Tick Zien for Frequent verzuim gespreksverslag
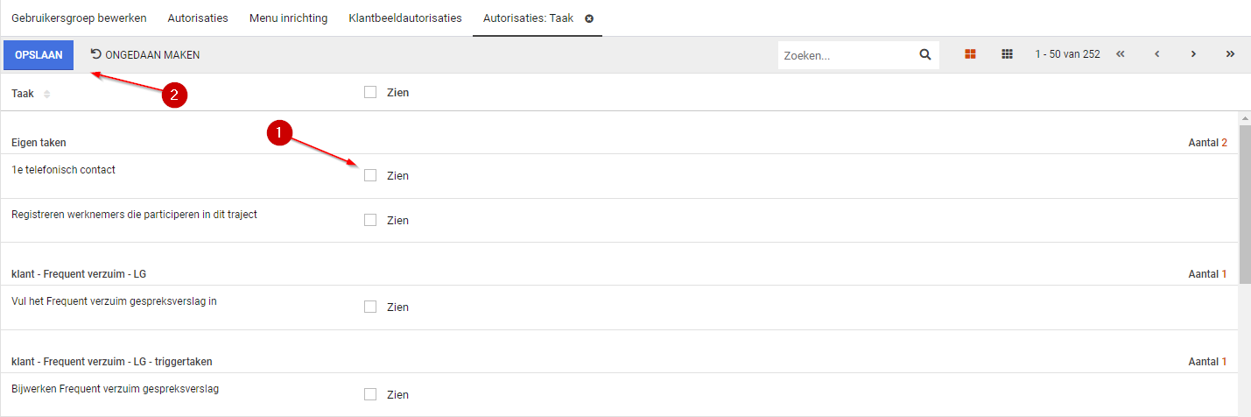The height and width of the screenshot is (417, 1251). pyautogui.click(x=370, y=307)
